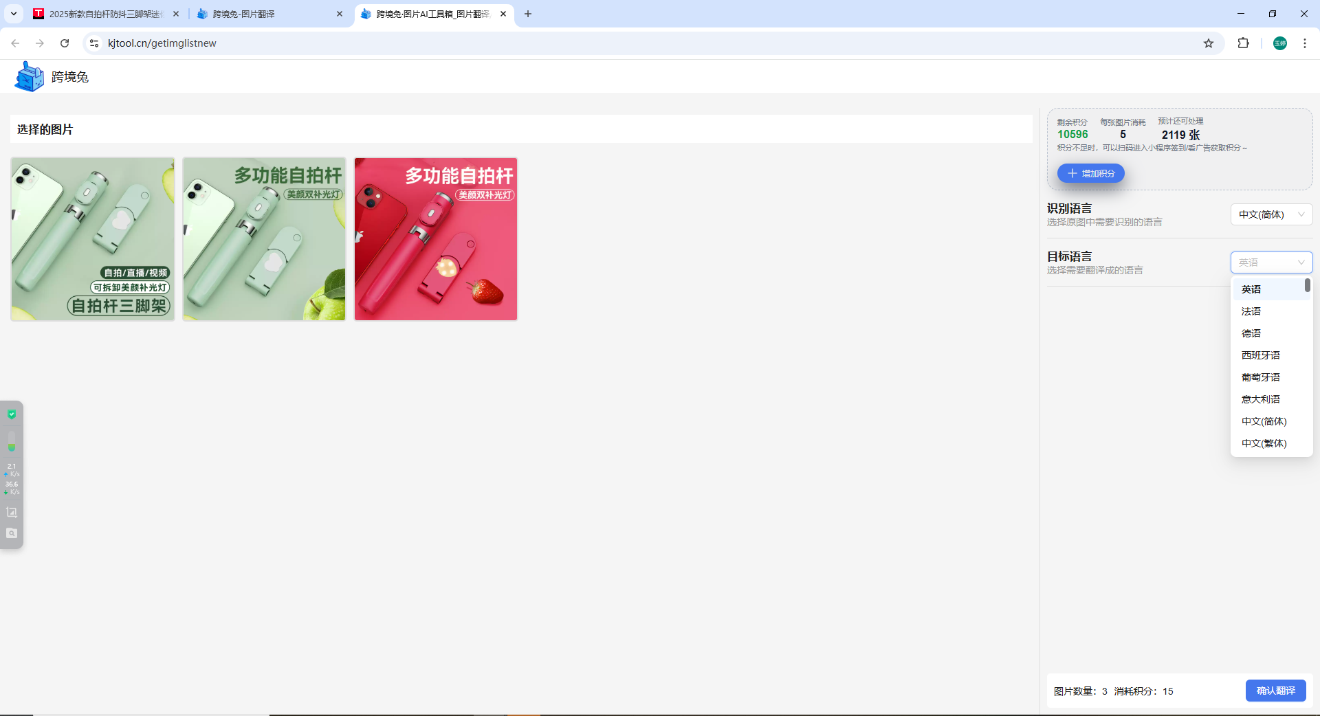Click the 增加积分 button
The width and height of the screenshot is (1320, 716).
tap(1091, 173)
